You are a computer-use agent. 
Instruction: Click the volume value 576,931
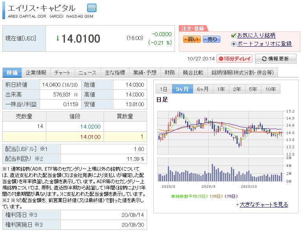[x=62, y=95]
